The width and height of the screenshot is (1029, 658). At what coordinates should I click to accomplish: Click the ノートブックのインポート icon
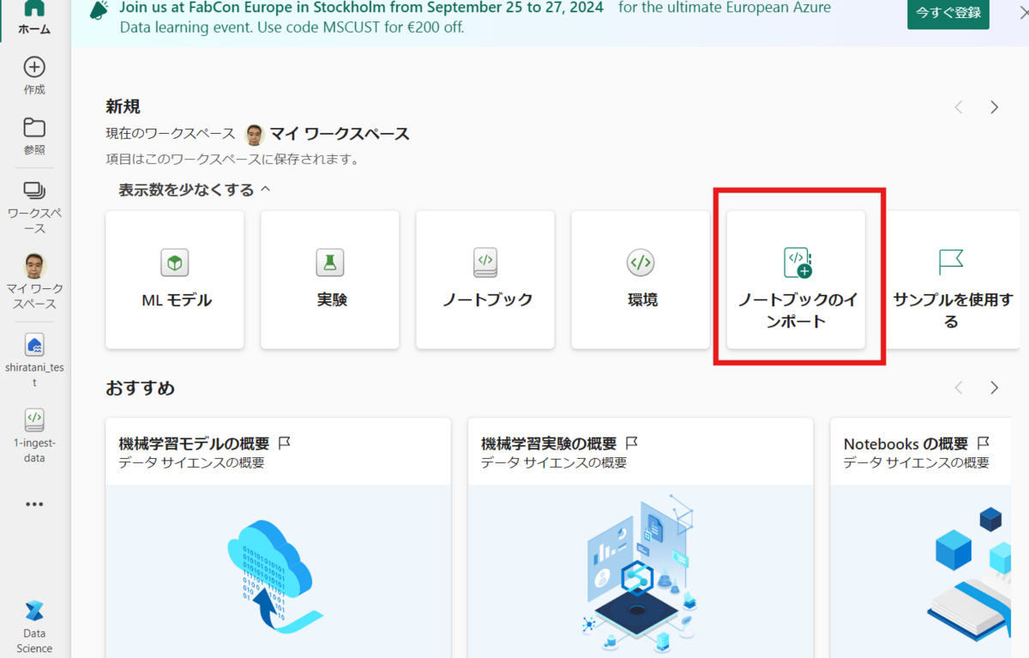797,263
